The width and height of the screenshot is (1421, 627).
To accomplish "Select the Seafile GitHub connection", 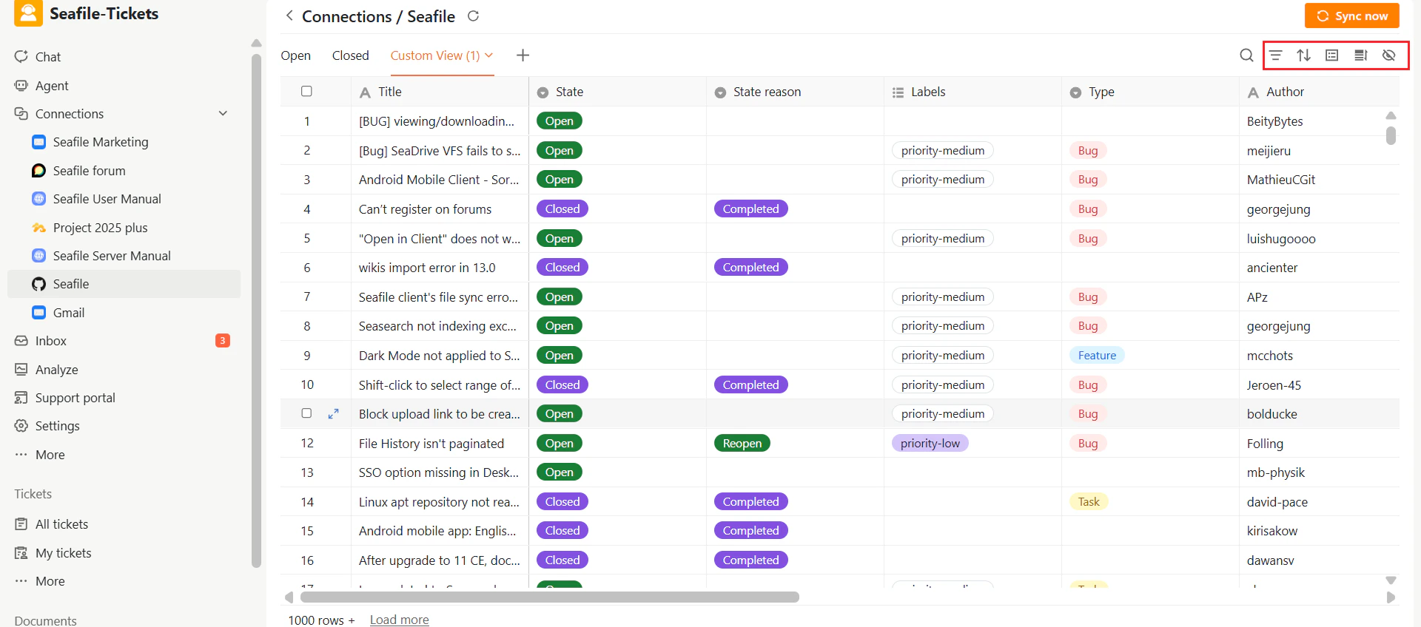I will [124, 284].
